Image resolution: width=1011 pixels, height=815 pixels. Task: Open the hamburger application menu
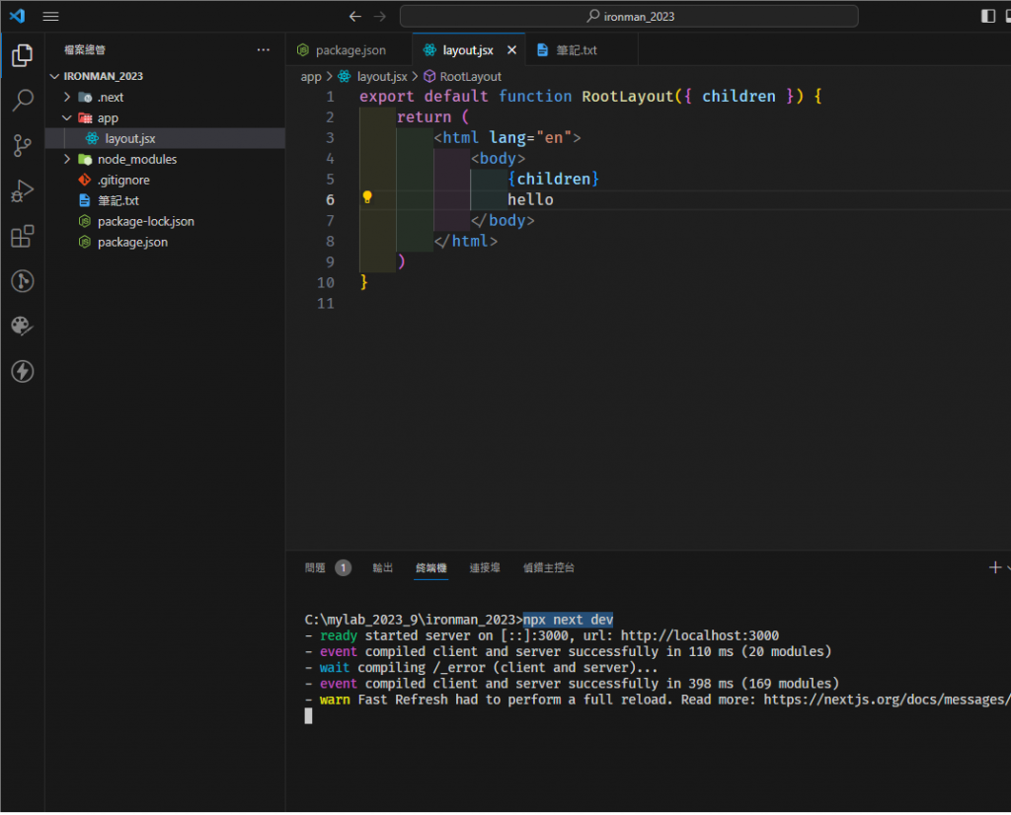pyautogui.click(x=51, y=16)
